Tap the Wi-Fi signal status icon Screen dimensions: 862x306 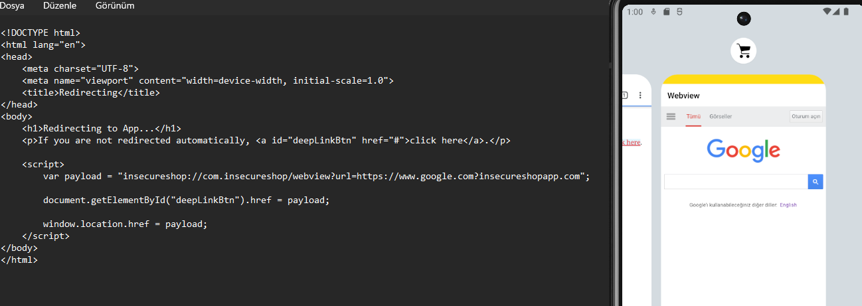coord(827,12)
